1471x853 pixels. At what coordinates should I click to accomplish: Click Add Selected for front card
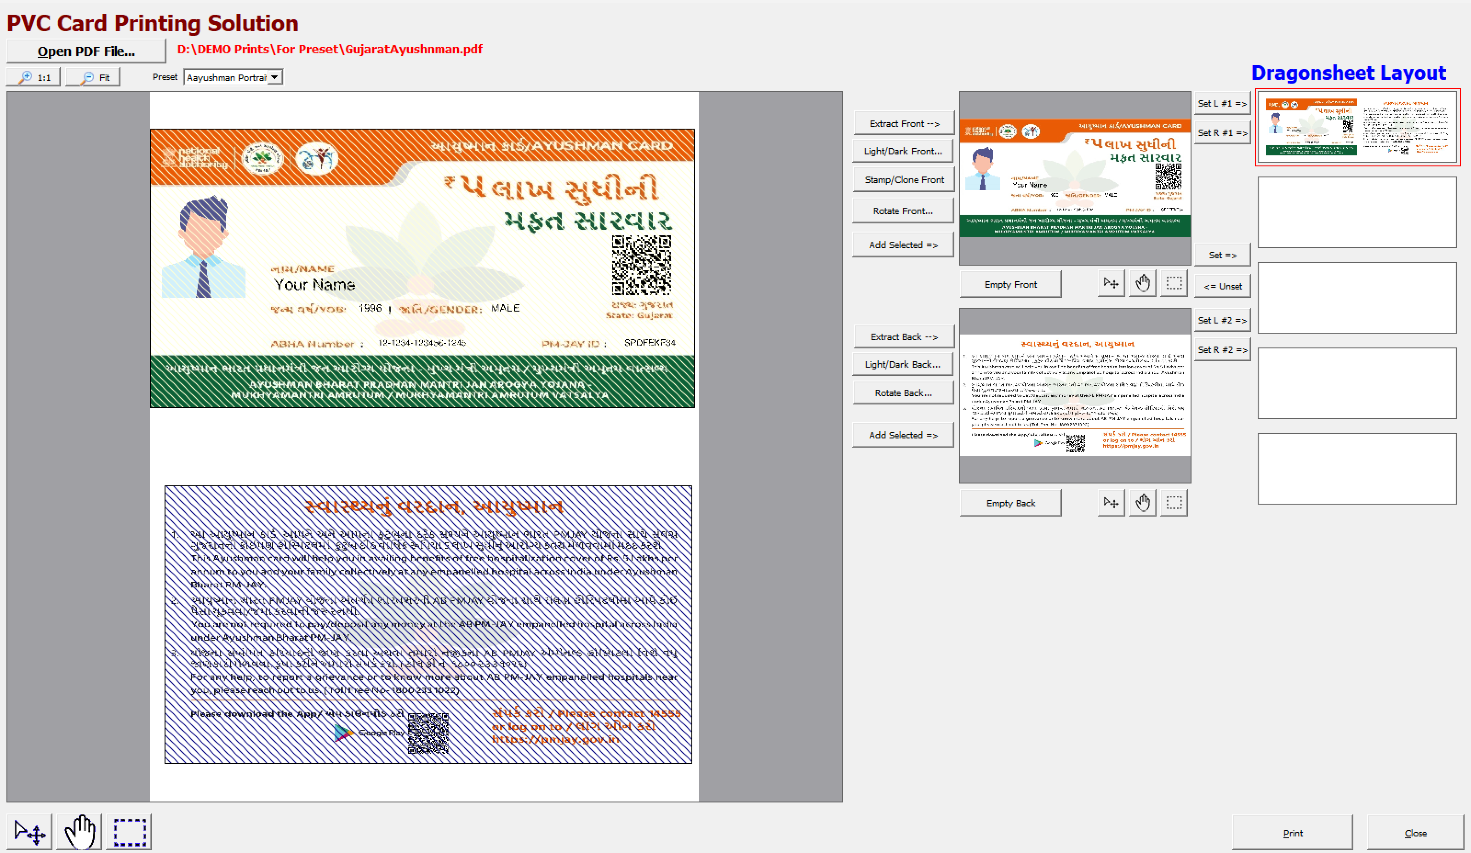(x=902, y=244)
